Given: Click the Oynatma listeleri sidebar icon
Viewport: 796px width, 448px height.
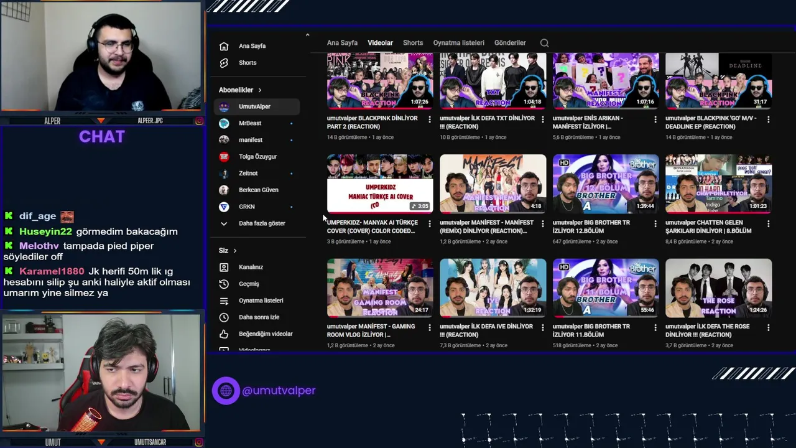Looking at the screenshot, I should coord(224,301).
